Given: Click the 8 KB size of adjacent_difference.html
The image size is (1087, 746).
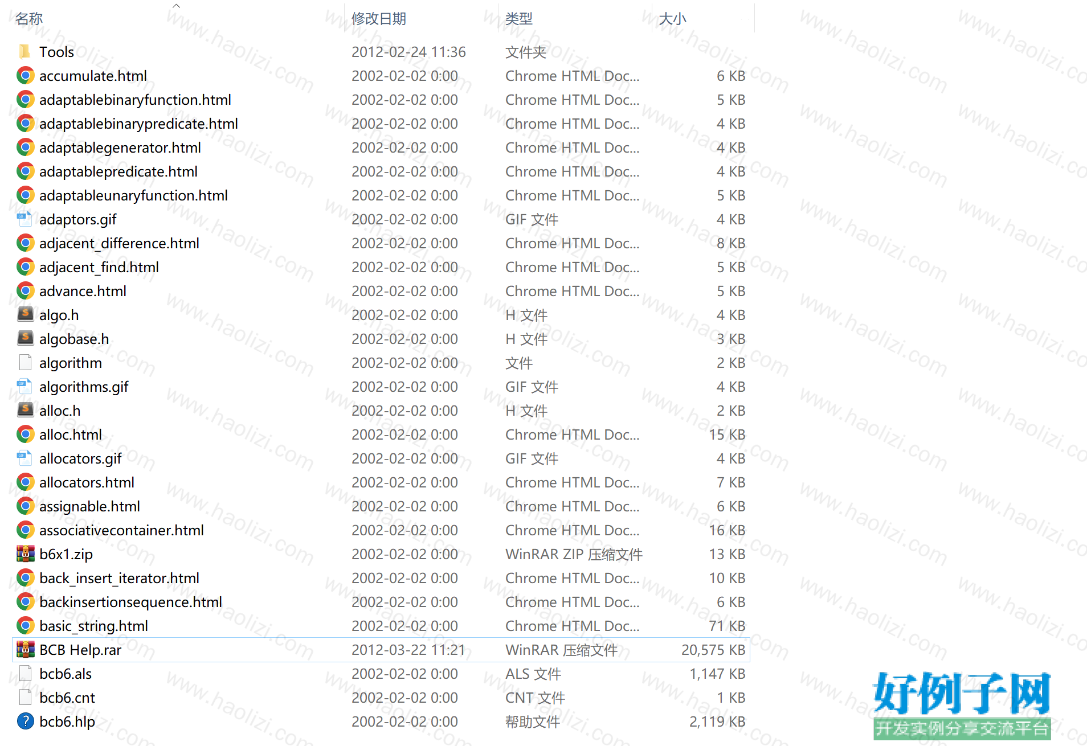Looking at the screenshot, I should click(x=731, y=243).
